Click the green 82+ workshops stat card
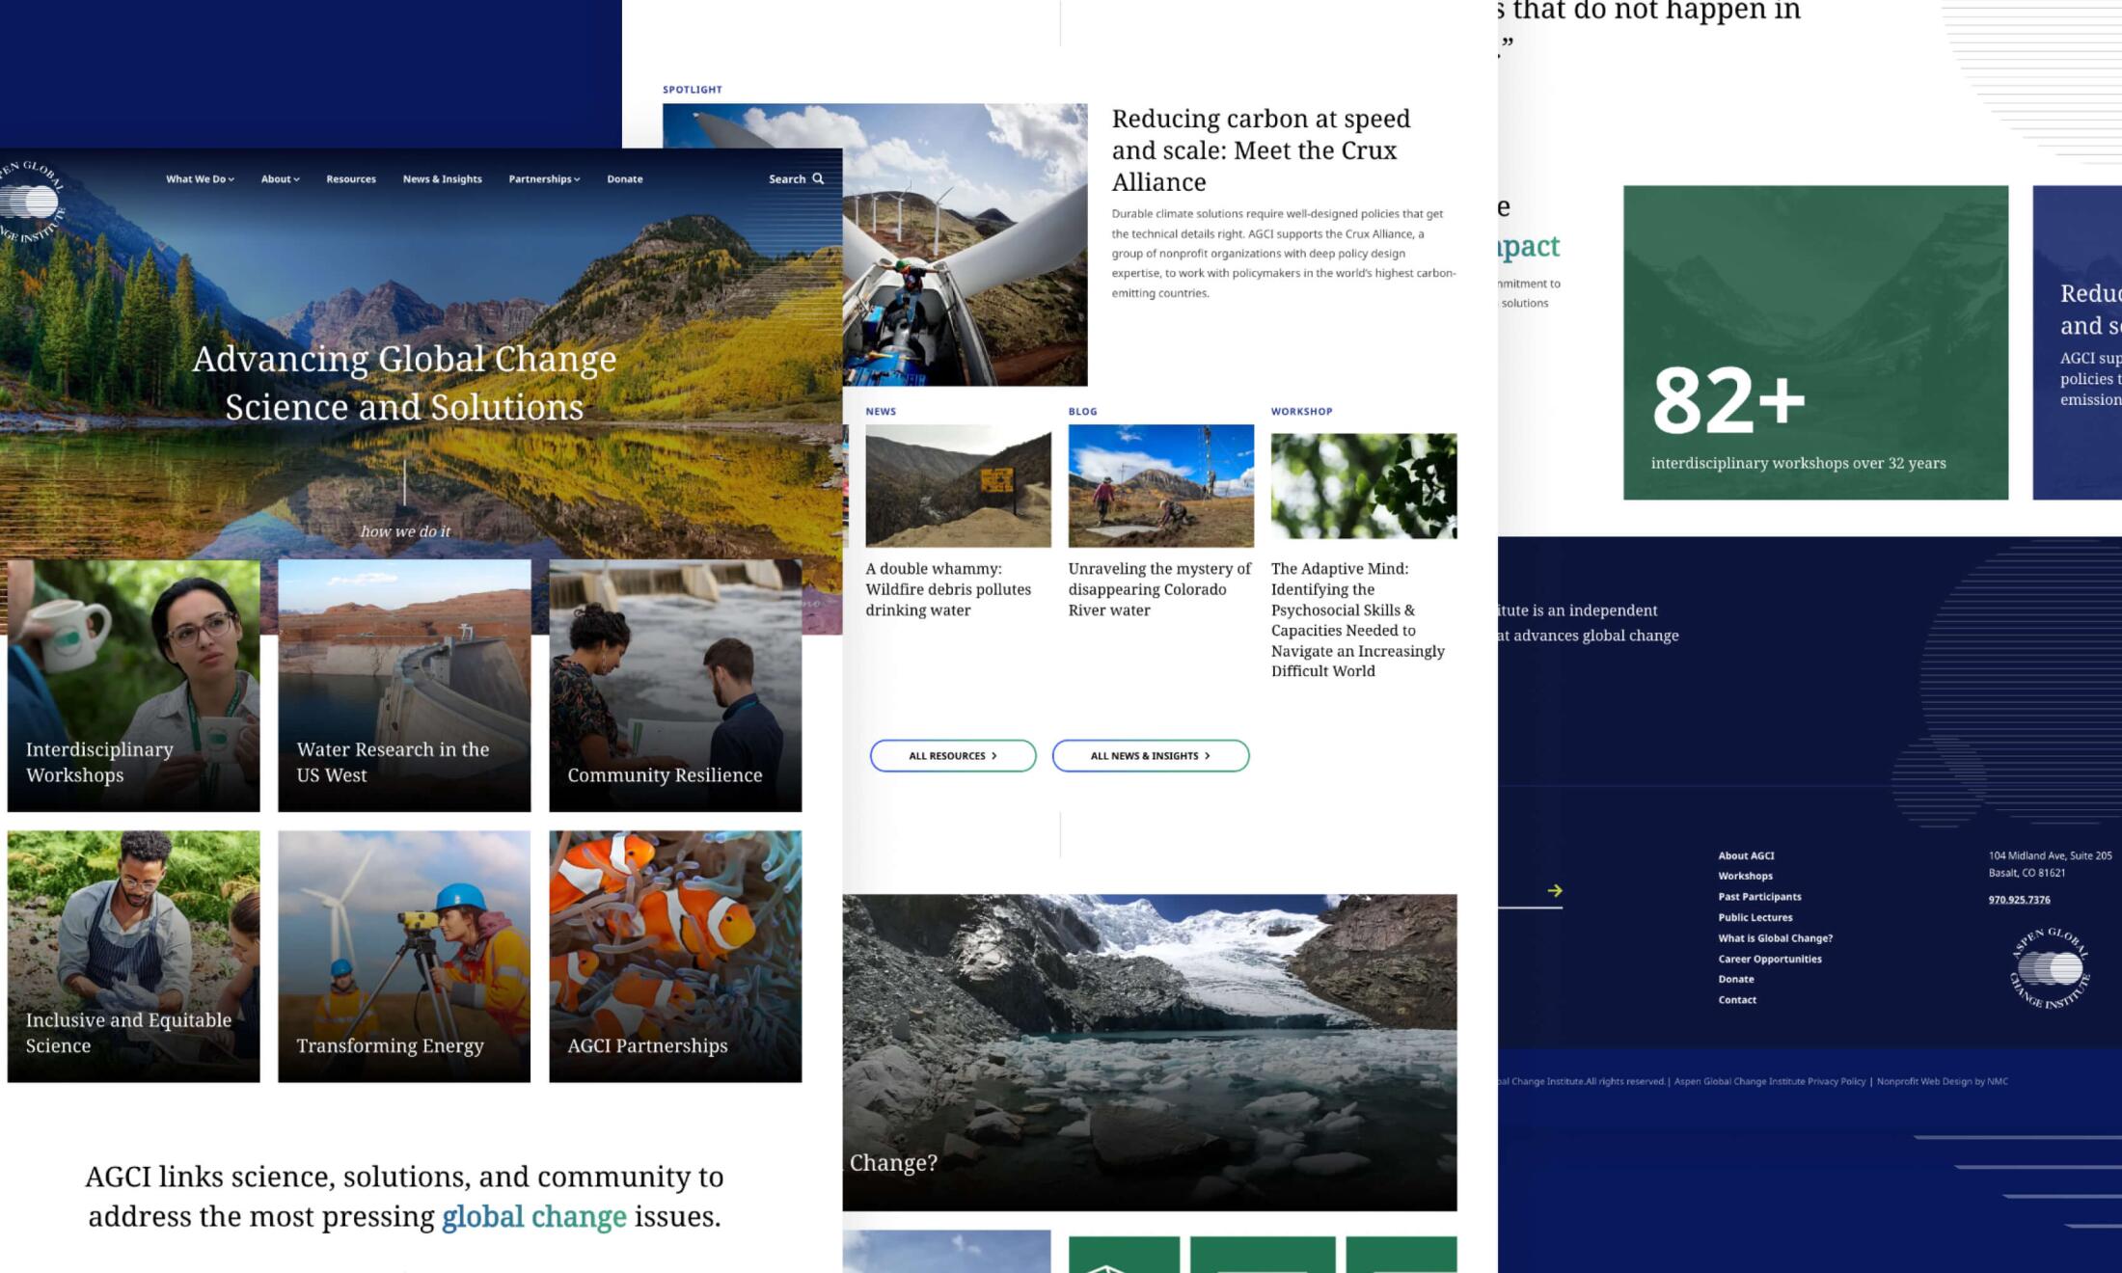The image size is (2122, 1273). pos(1815,342)
